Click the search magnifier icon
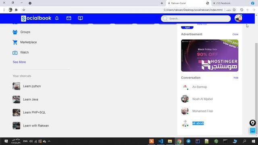This screenshot has width=258, height=145. 165,19
